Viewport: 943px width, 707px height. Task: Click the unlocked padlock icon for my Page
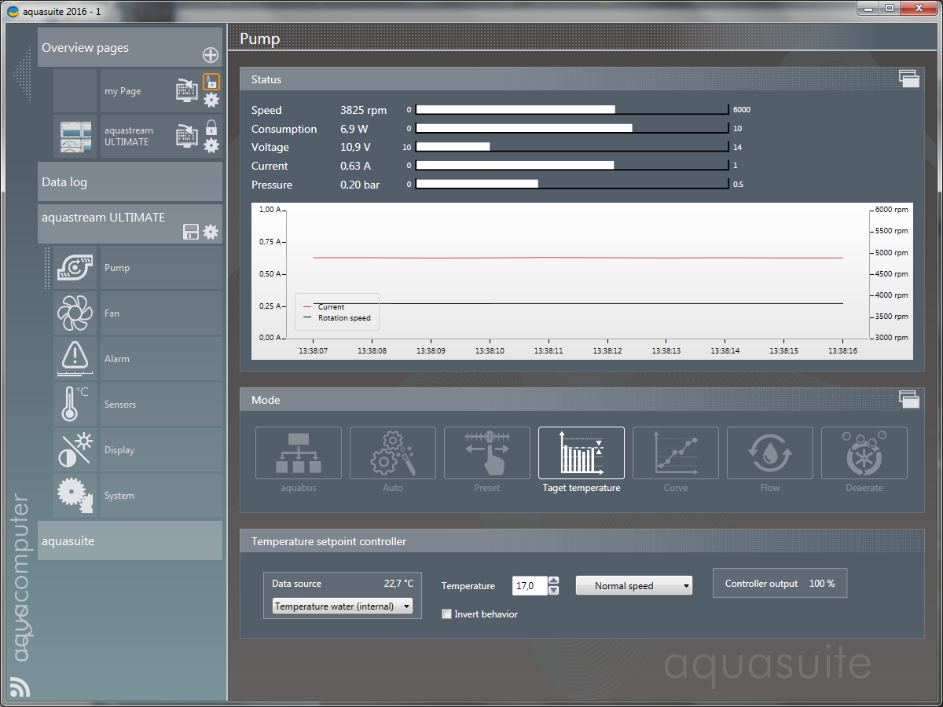click(211, 82)
